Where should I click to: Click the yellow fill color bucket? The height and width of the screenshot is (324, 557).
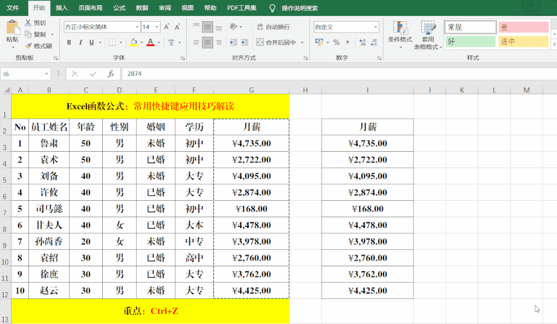point(134,42)
